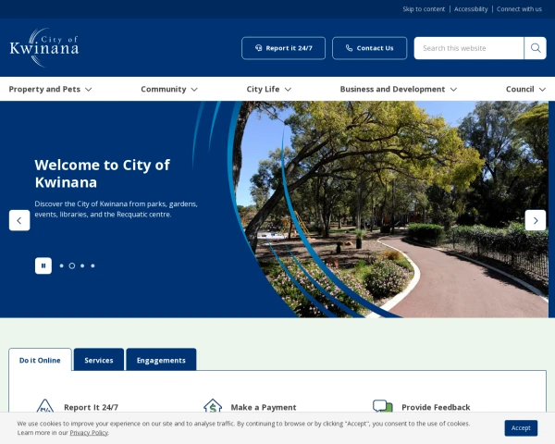Open the Make a Payment link
The width and height of the screenshot is (555, 444).
(264, 407)
